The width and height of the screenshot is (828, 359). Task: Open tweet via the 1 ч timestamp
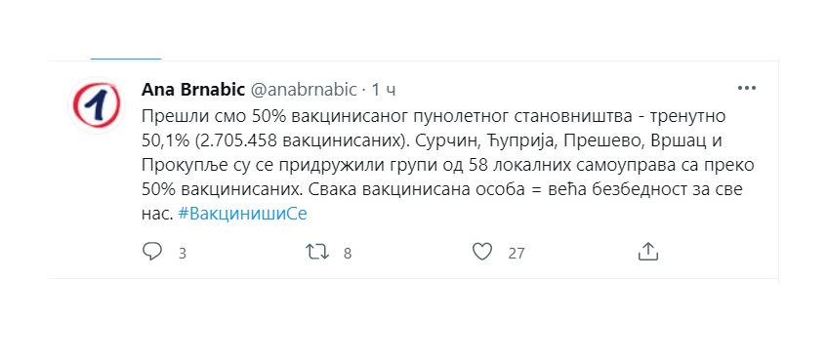pos(384,91)
